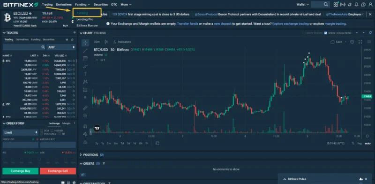
Task: Switch to the Margin tab in Order Form
Action: click(x=66, y=123)
